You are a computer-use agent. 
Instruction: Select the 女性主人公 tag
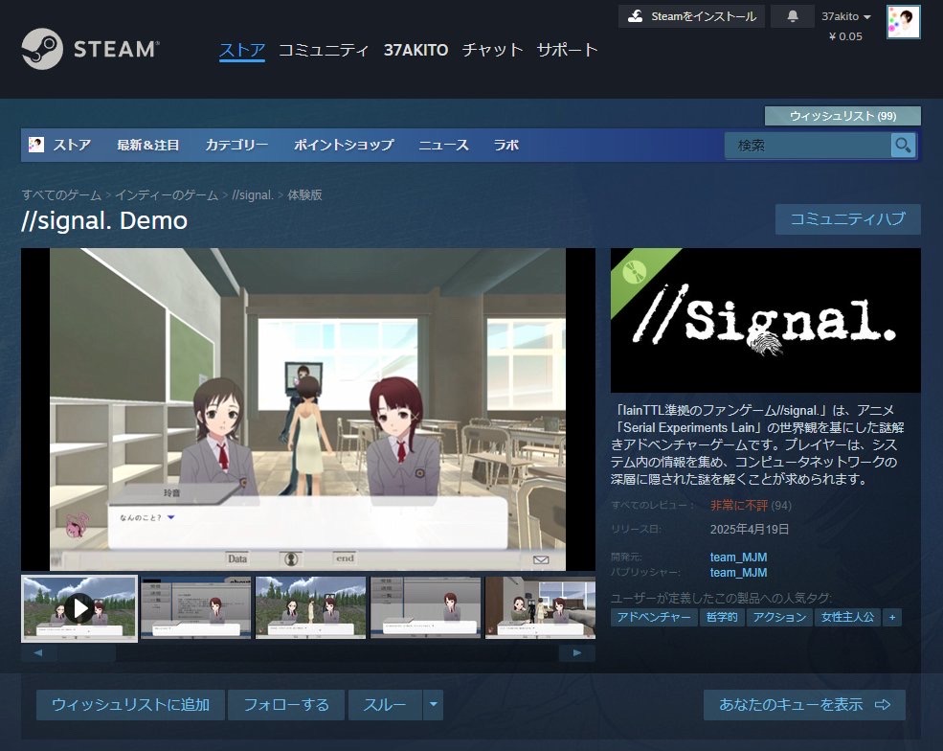click(847, 617)
